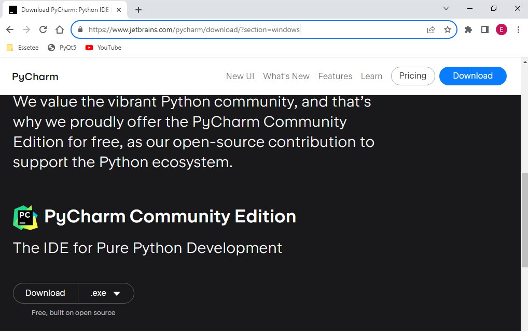
Task: Download PyCharm Community Edition
Action: pyautogui.click(x=45, y=293)
